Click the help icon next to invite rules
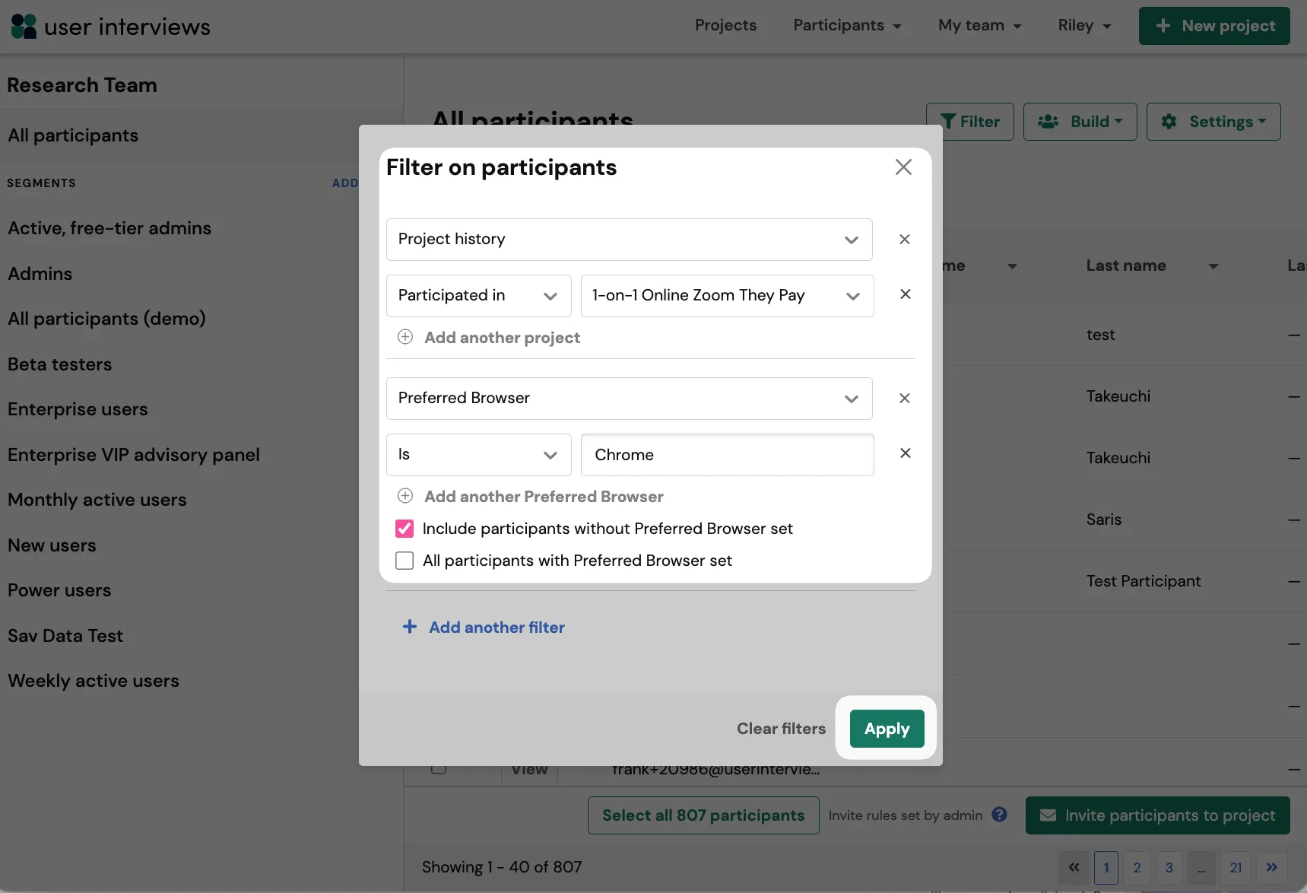Screen dimensions: 1307x893 [x=1000, y=815]
